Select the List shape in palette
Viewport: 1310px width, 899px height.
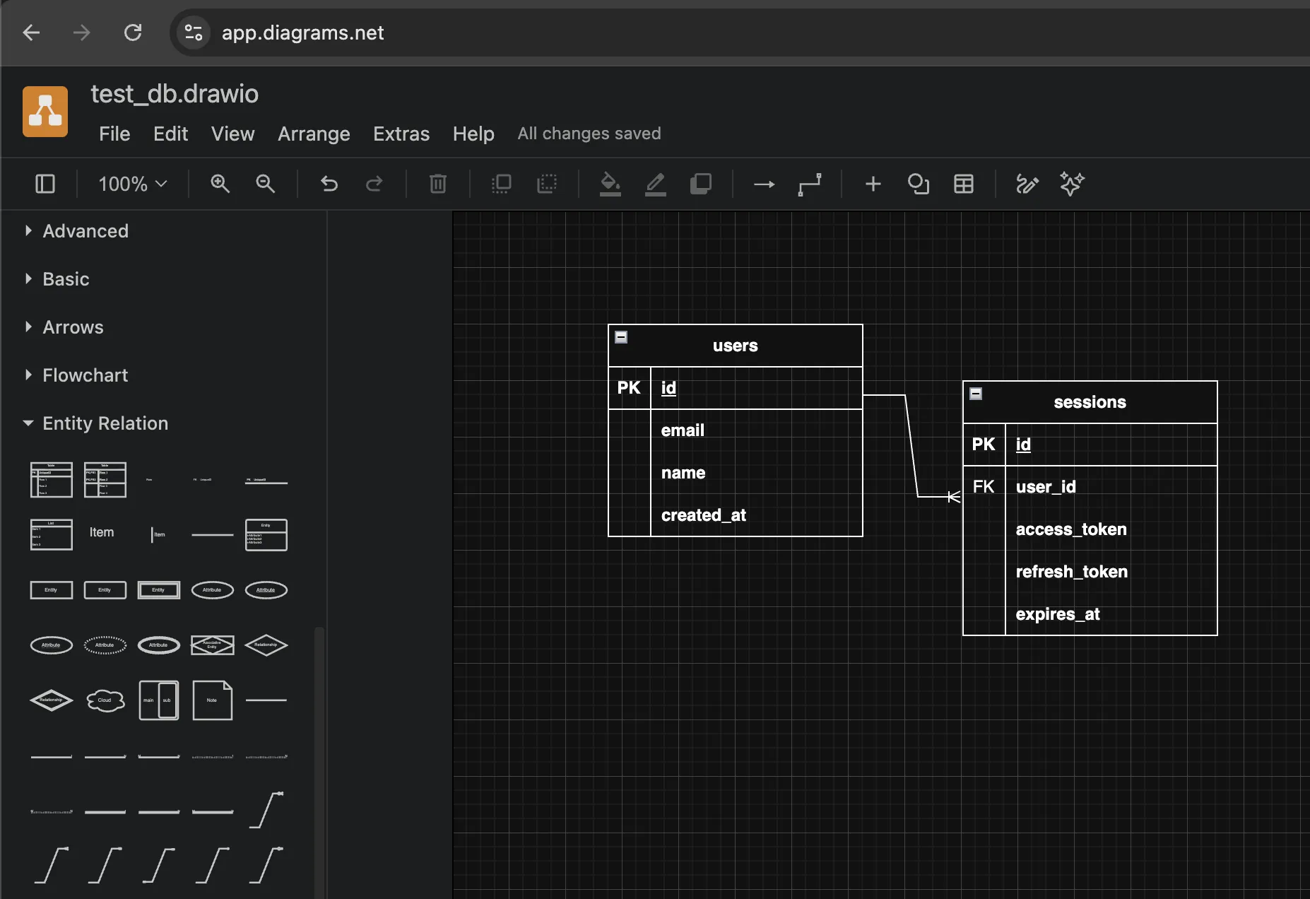pyautogui.click(x=52, y=535)
